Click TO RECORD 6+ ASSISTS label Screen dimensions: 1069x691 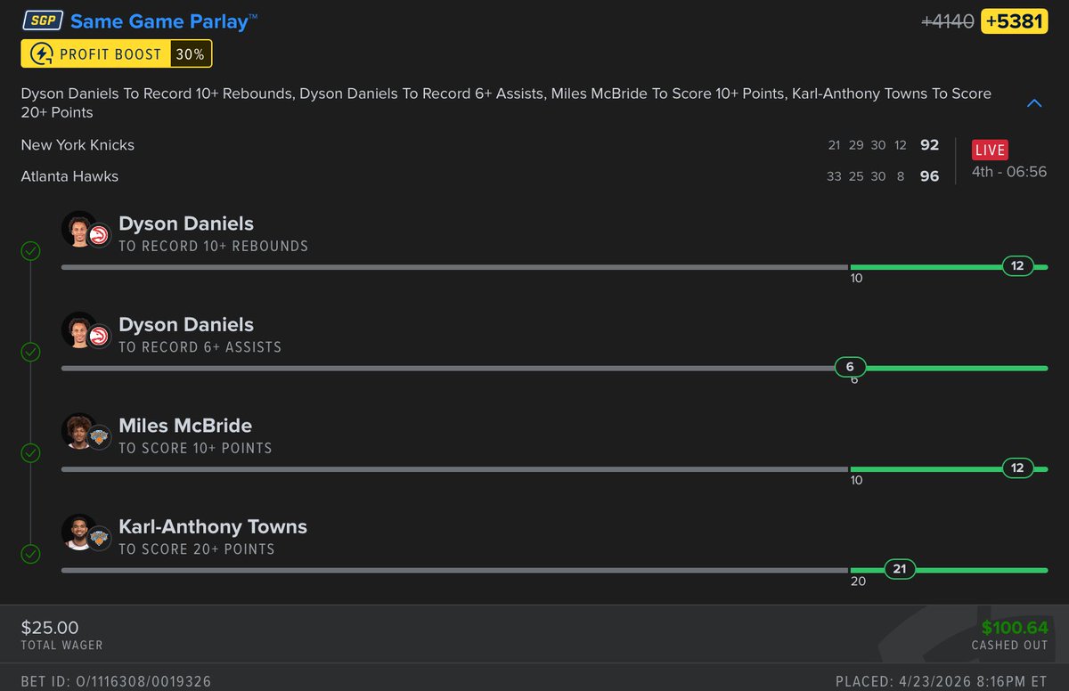pyautogui.click(x=200, y=347)
